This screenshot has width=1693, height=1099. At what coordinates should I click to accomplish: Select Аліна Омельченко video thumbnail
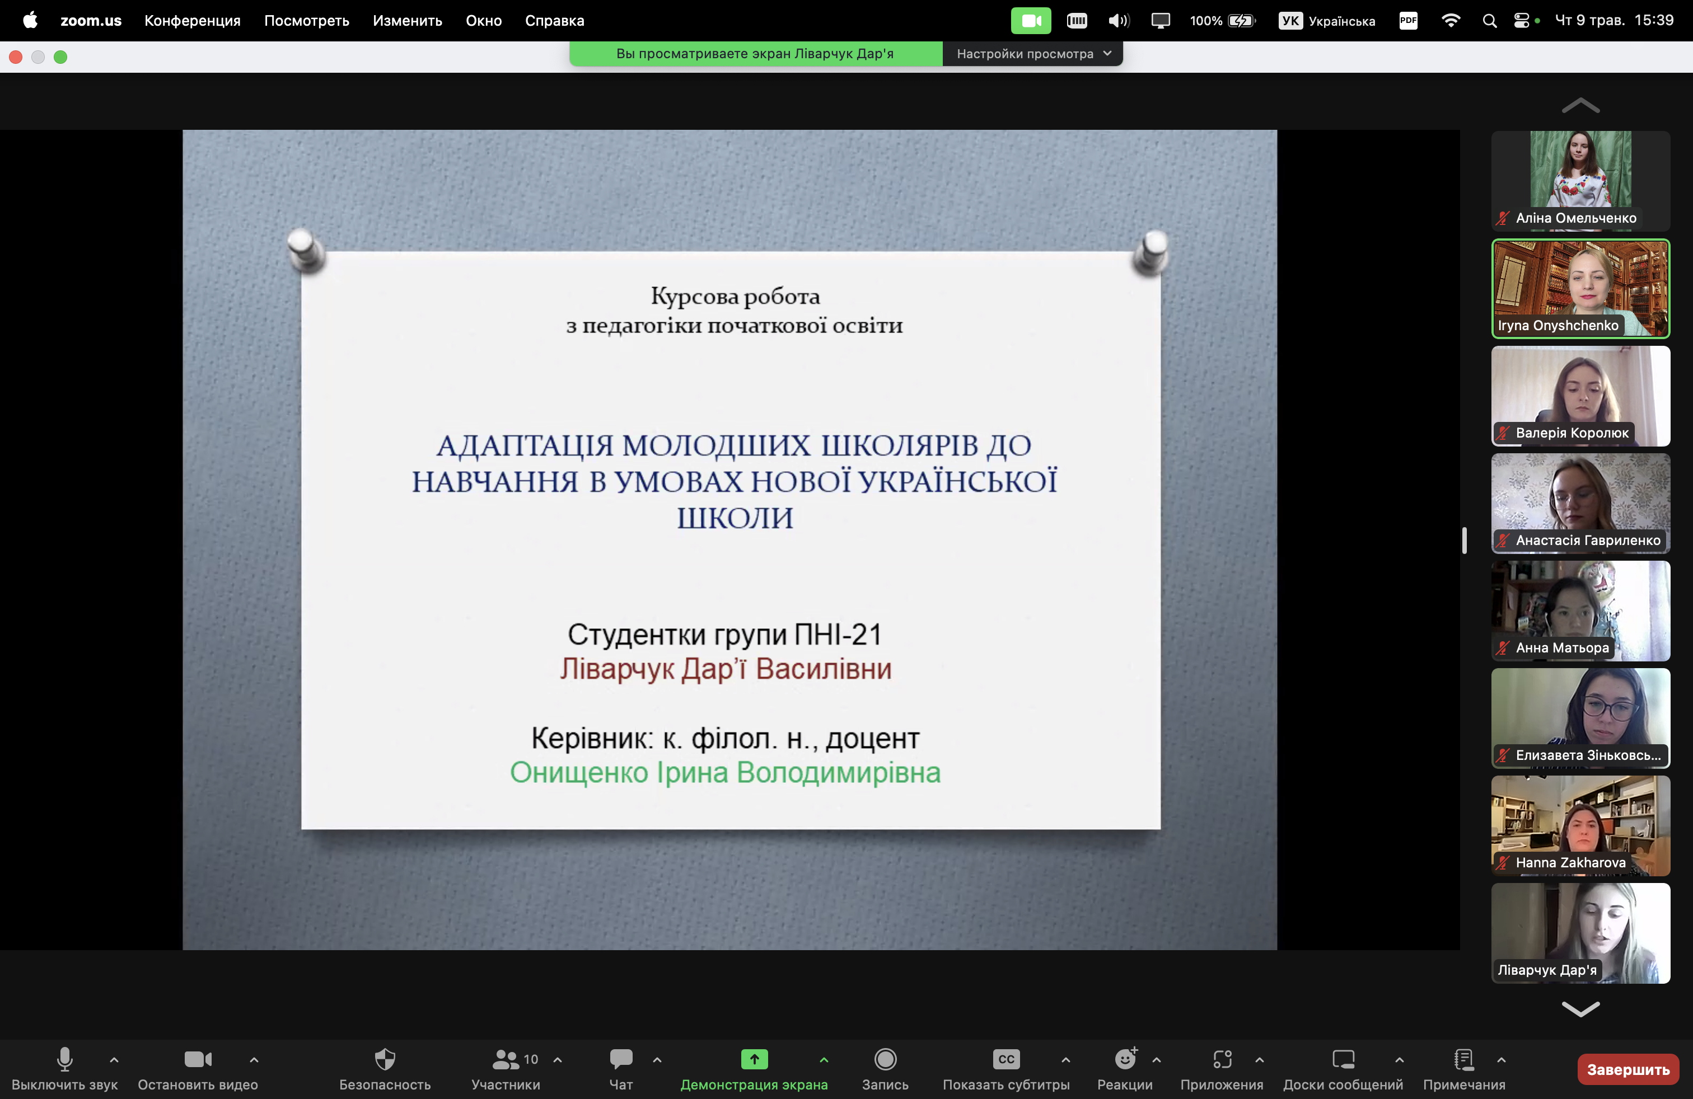(x=1580, y=181)
